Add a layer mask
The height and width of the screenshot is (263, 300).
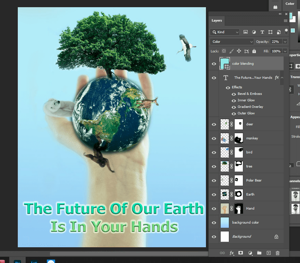pos(241,253)
